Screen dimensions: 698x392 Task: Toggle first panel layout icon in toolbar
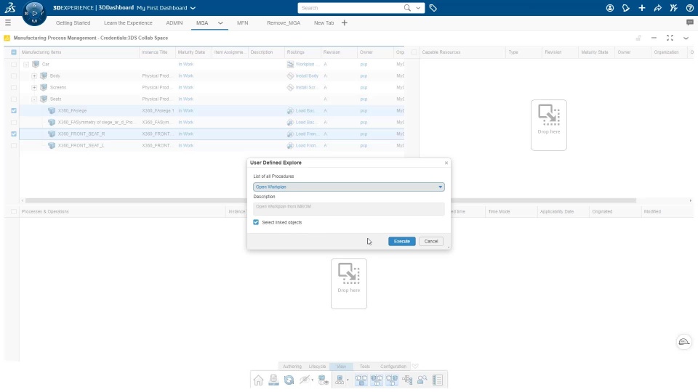coord(361,380)
